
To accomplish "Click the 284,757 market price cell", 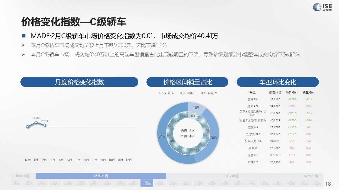I will click(x=275, y=127).
